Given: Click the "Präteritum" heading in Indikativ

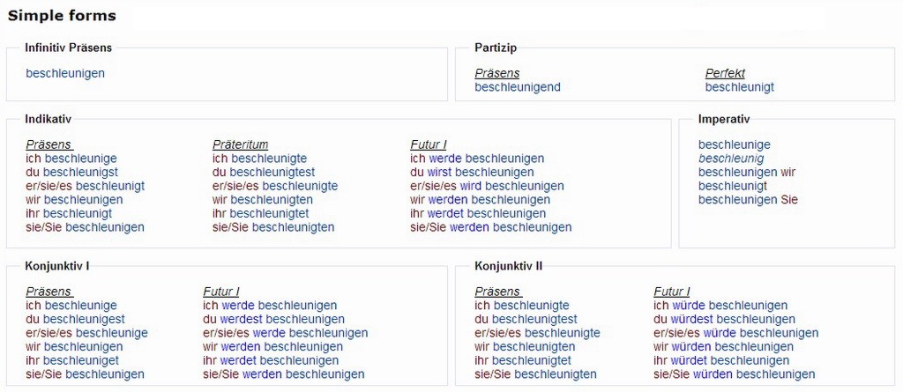Looking at the screenshot, I should (x=240, y=144).
